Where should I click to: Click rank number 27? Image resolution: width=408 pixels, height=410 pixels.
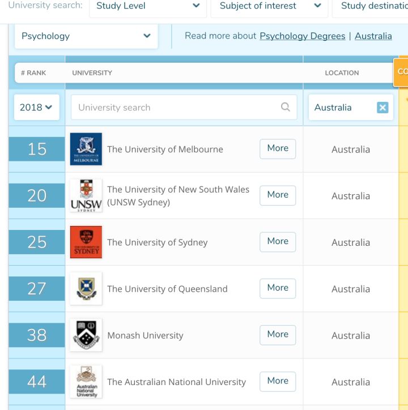[37, 289]
